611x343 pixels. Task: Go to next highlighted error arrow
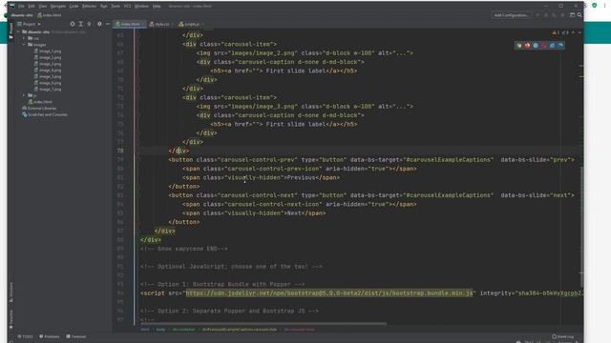[x=579, y=32]
